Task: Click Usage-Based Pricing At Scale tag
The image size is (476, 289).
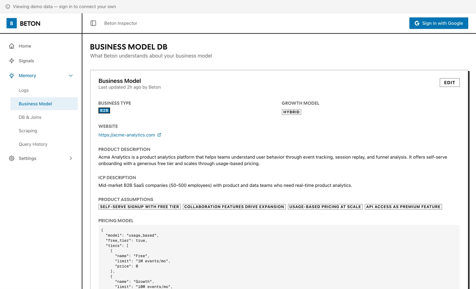Action: tap(325, 207)
